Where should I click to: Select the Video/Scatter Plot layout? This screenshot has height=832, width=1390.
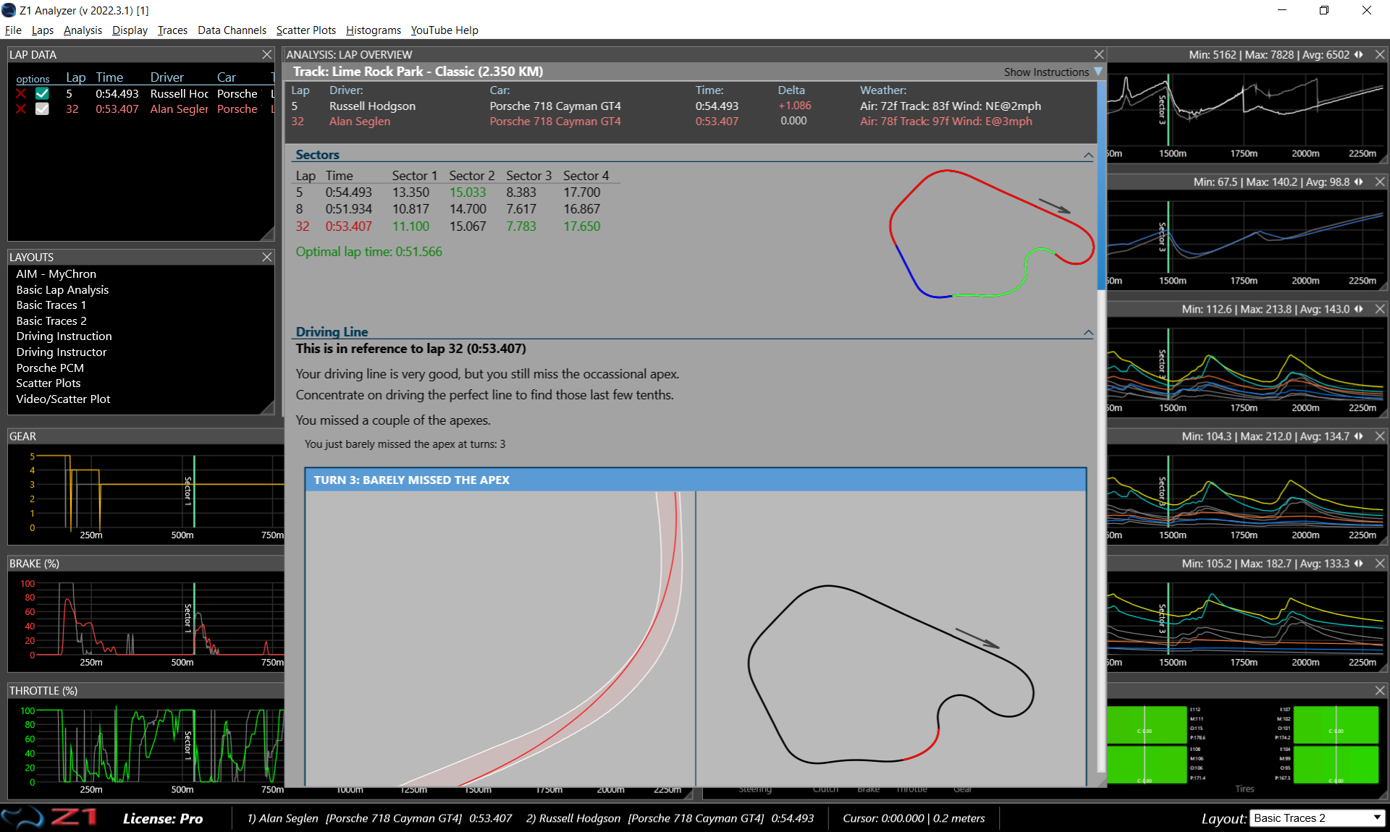(63, 399)
